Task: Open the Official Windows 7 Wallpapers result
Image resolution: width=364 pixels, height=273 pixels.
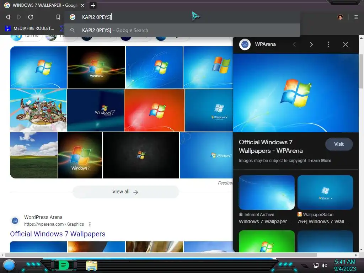Action: 58,234
